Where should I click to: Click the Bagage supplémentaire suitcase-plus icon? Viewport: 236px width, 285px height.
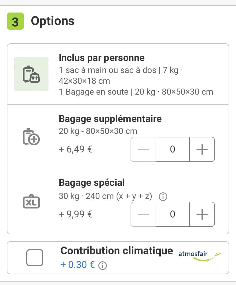click(x=31, y=137)
